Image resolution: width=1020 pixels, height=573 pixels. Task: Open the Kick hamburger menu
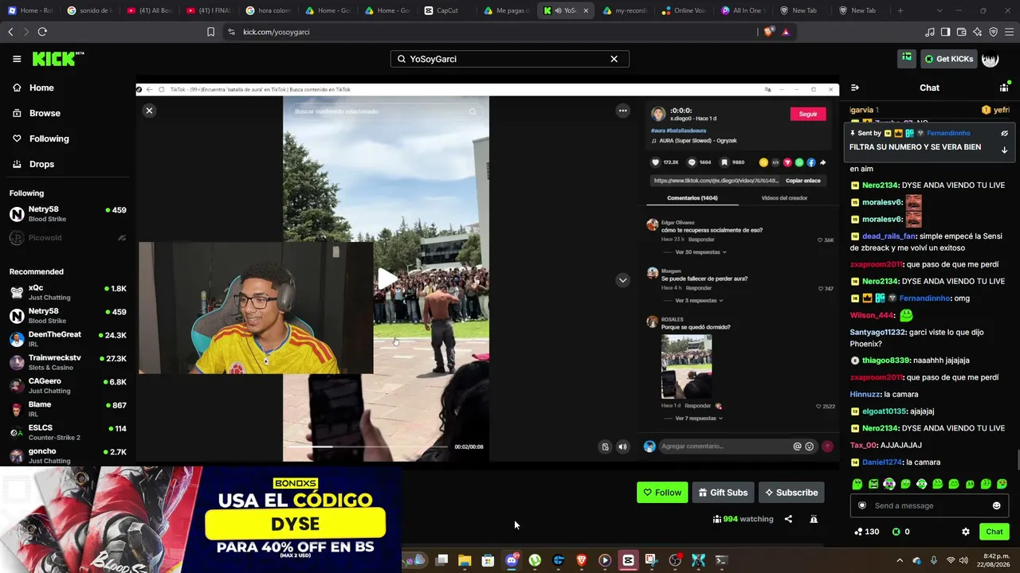[17, 59]
